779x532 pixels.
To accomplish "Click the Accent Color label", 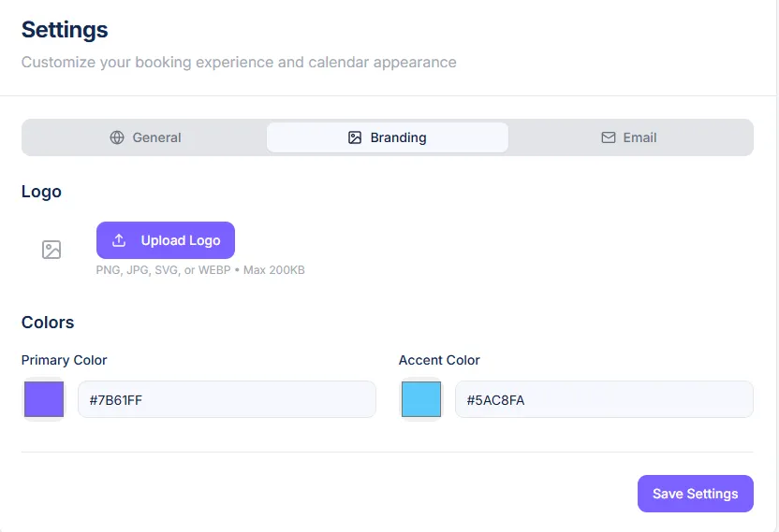I will pos(439,360).
